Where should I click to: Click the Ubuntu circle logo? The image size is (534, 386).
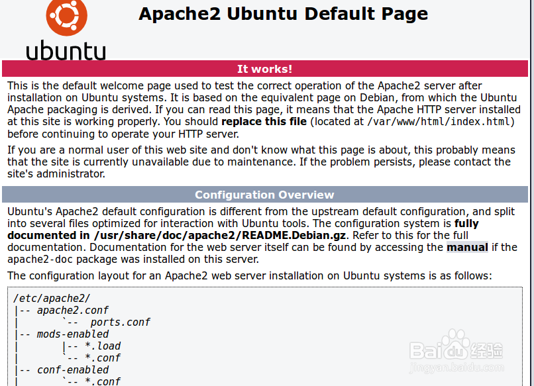[67, 16]
